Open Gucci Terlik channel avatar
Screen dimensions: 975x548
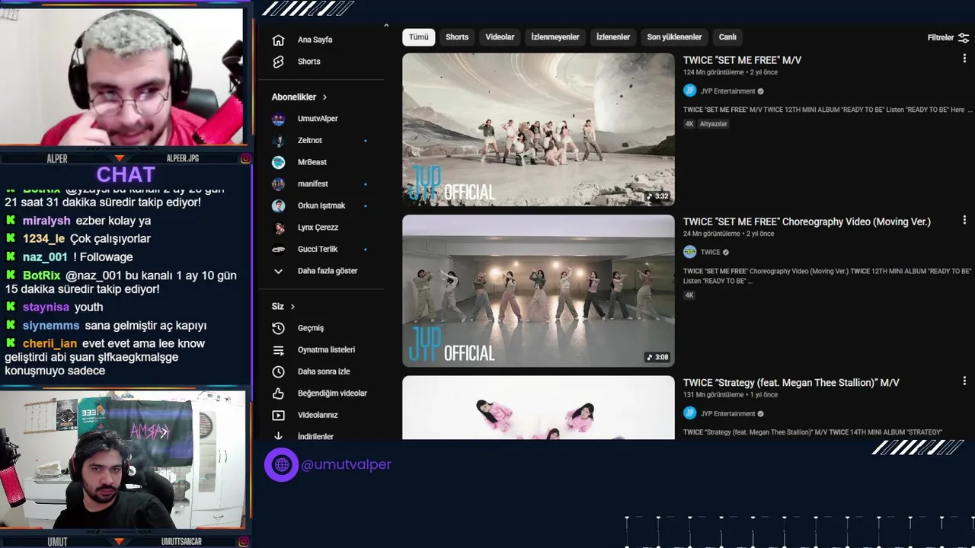(x=278, y=249)
